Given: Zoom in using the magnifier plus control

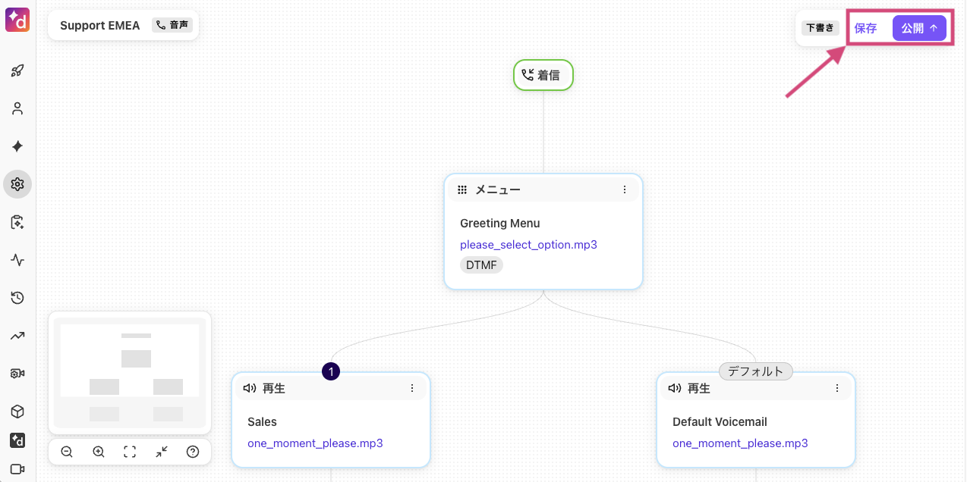Looking at the screenshot, I should click(98, 451).
